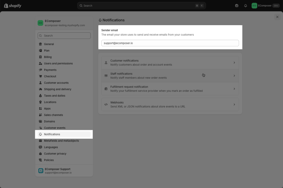The image size is (283, 188).
Task: Expand Customer notifications with its chevron
Action: click(x=234, y=63)
